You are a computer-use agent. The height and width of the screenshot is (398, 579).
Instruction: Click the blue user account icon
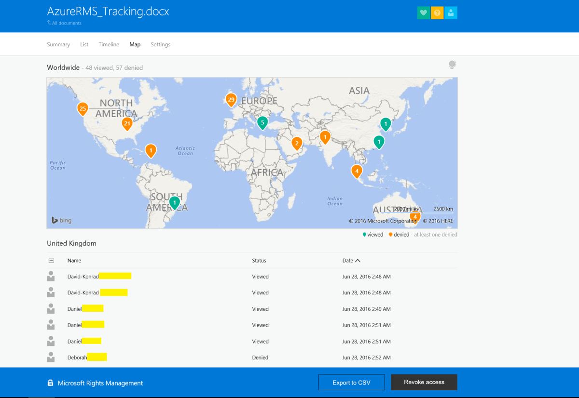451,13
